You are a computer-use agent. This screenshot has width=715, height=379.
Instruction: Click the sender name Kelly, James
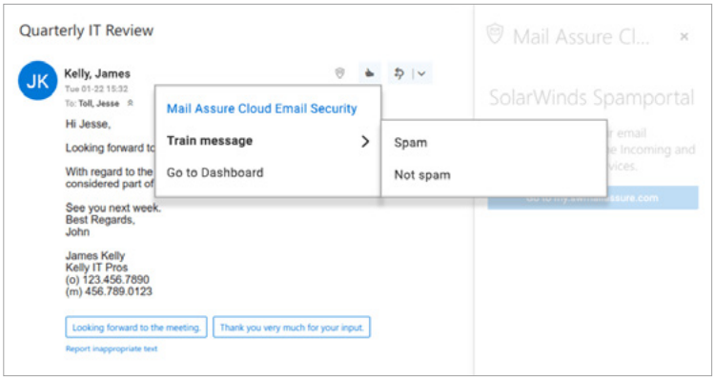(x=97, y=73)
